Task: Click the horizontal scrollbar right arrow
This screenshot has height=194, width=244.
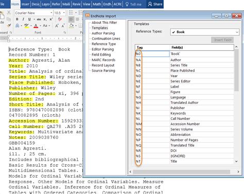Action: [238, 172]
